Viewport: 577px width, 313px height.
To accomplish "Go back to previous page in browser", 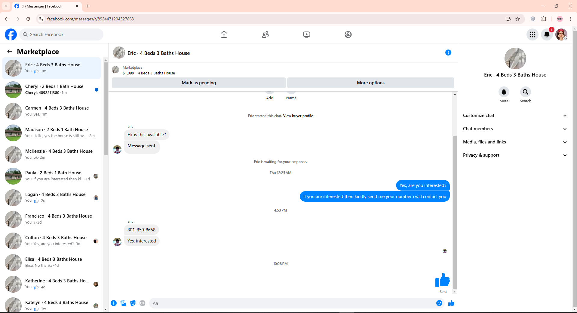I will tap(7, 19).
